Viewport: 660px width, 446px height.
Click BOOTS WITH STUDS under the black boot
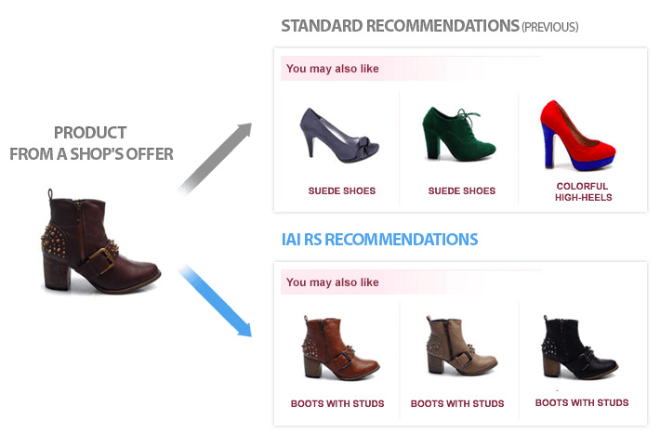tap(582, 403)
